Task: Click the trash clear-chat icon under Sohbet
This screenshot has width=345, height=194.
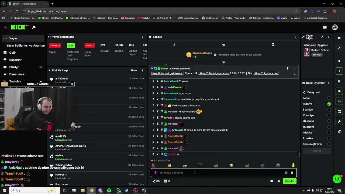Action: pos(174,45)
